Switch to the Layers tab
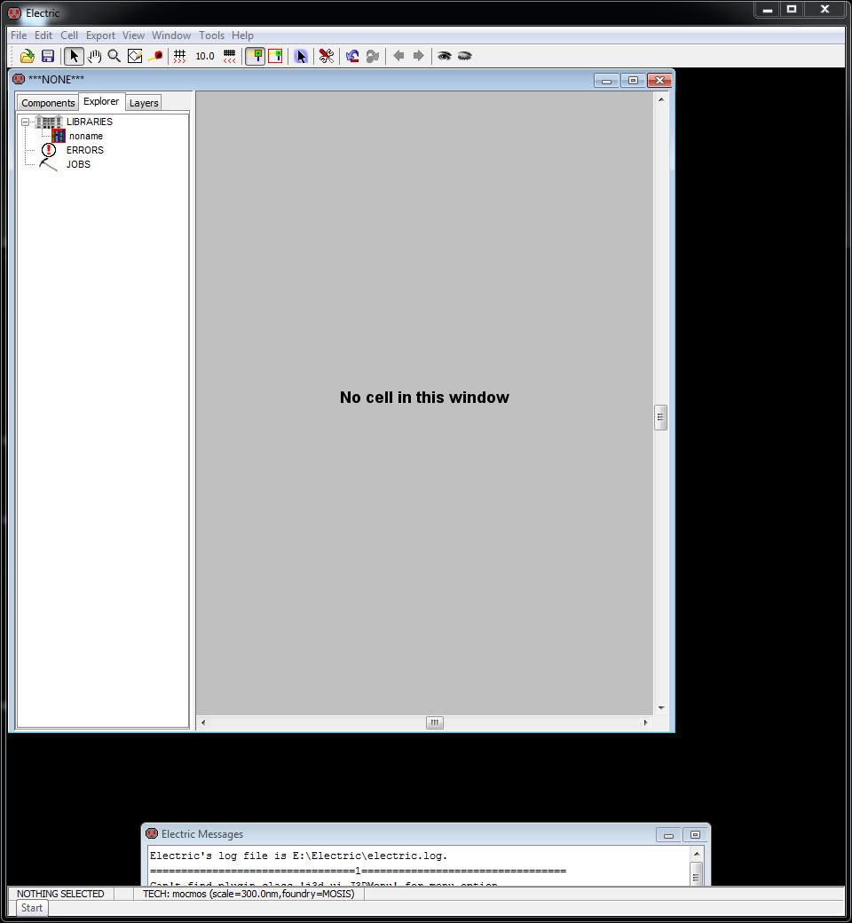Image resolution: width=852 pixels, height=923 pixels. click(144, 103)
